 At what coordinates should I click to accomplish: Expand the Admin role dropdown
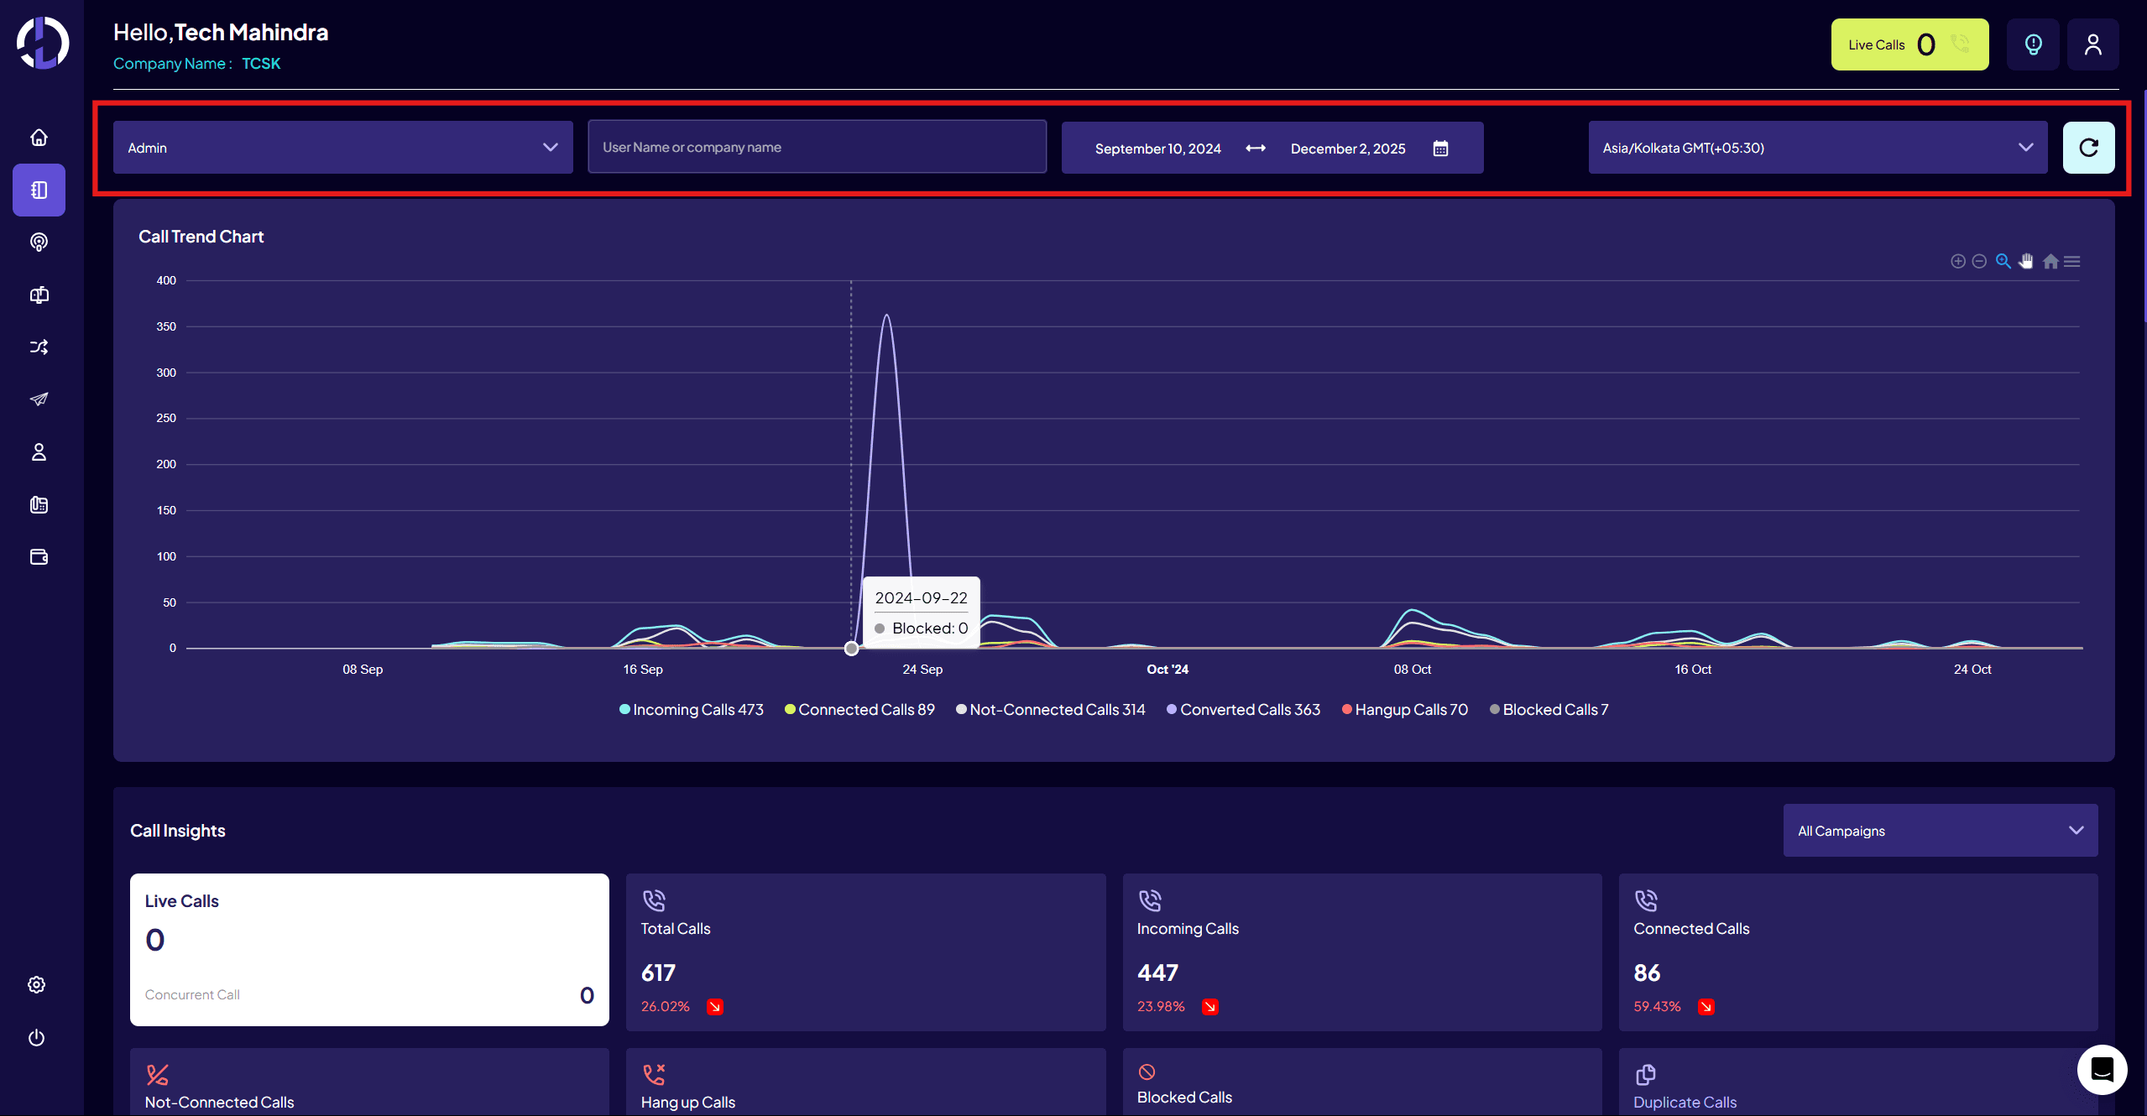[342, 148]
